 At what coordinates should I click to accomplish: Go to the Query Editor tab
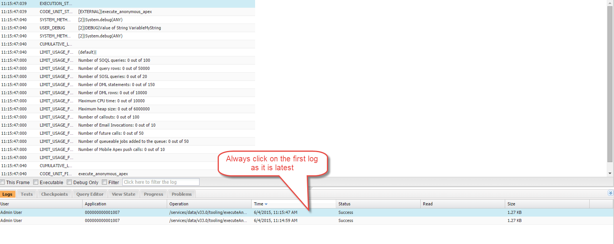[x=90, y=194]
